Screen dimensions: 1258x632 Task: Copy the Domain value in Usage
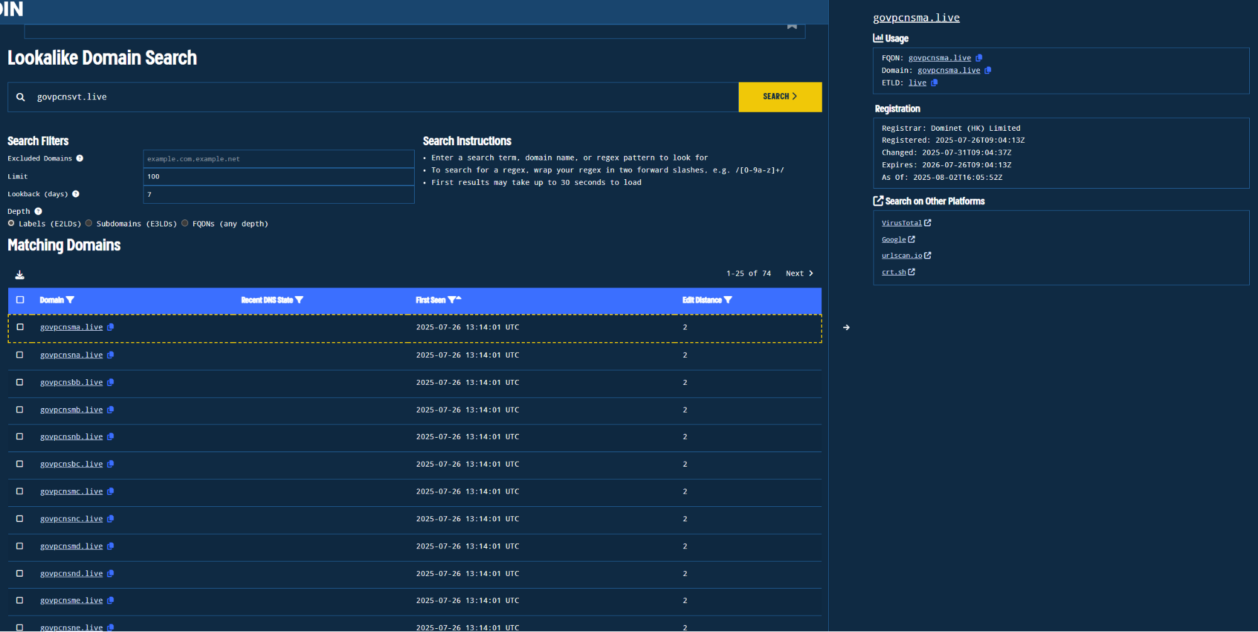click(x=988, y=70)
